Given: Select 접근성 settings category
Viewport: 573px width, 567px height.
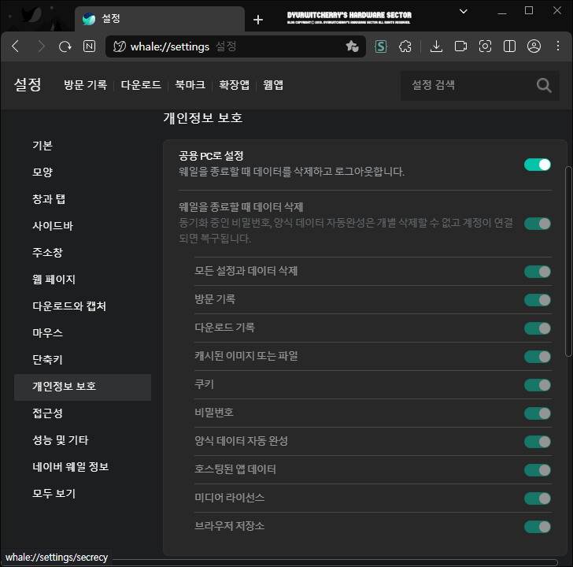Looking at the screenshot, I should [83, 413].
